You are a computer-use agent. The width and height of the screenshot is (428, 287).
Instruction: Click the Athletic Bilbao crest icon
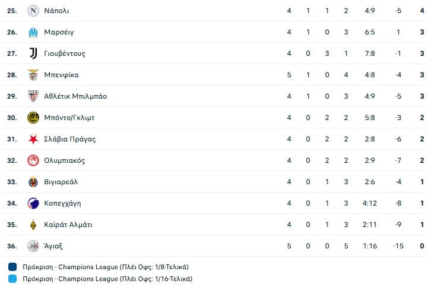click(x=33, y=96)
